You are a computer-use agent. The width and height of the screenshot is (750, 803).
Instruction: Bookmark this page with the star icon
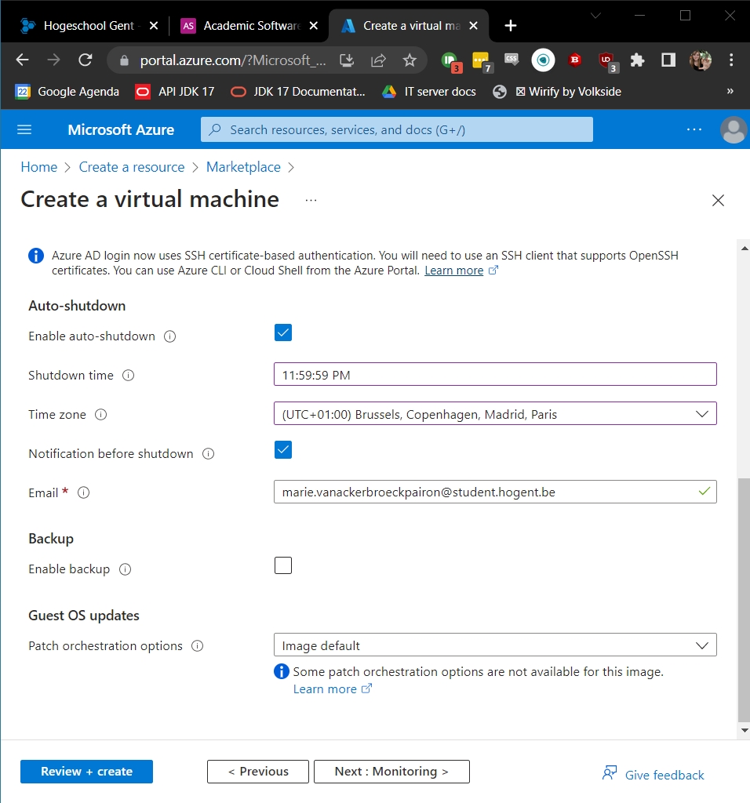tap(410, 60)
